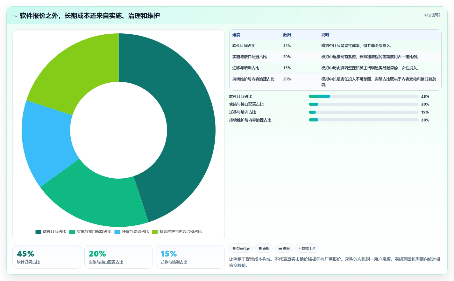This screenshot has width=454, height=281.
Task: Click description 模拟中订阅是显性成本
Action: (x=357, y=46)
